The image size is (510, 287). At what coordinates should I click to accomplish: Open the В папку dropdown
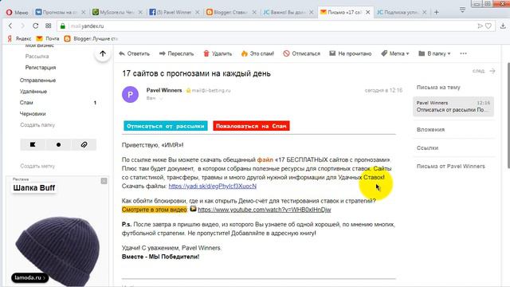pyautogui.click(x=434, y=53)
